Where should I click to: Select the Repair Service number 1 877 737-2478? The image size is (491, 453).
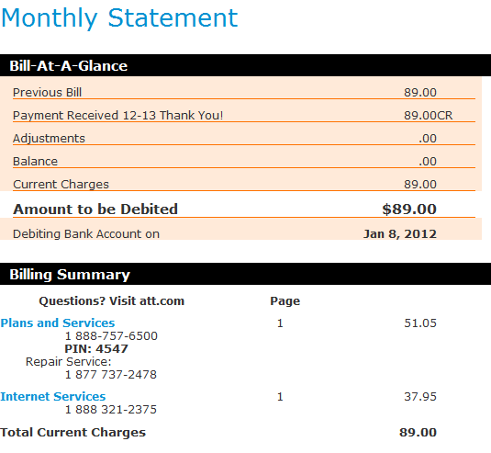point(111,375)
